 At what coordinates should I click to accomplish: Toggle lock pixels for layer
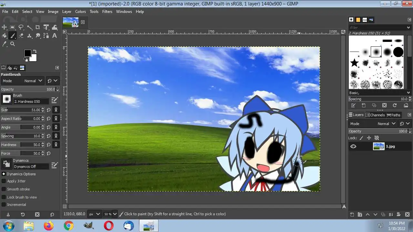point(361,138)
